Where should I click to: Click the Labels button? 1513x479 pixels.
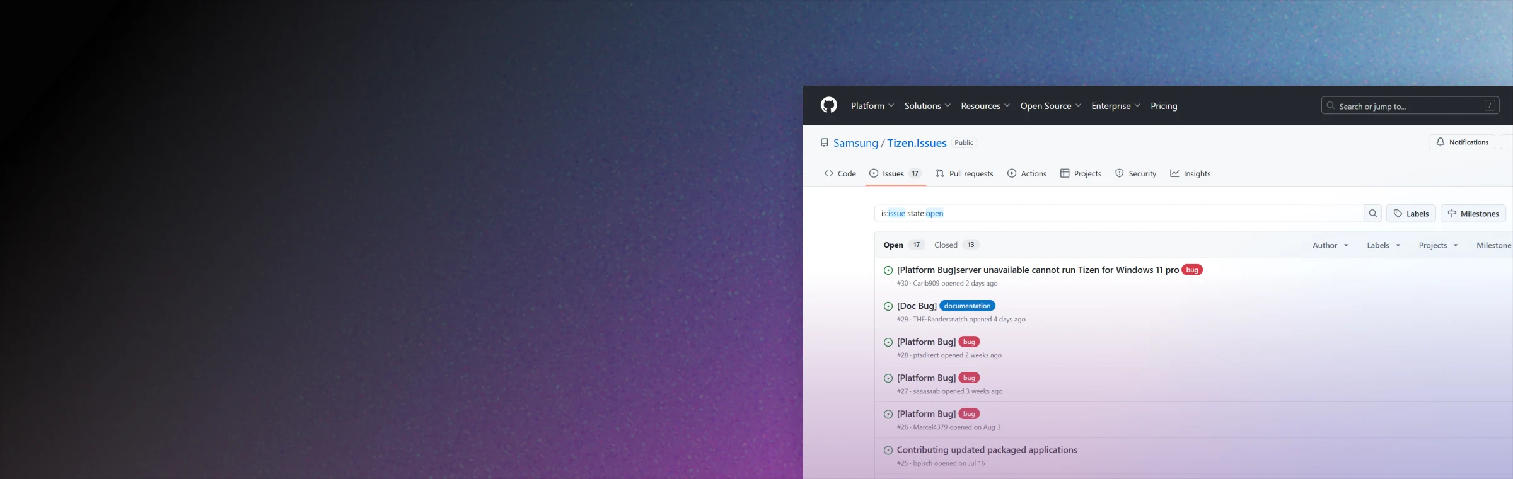[1411, 214]
